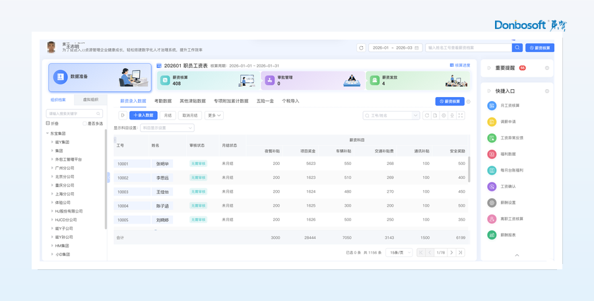
Task: Click the top header 薪资核算 button
Action: [x=540, y=48]
